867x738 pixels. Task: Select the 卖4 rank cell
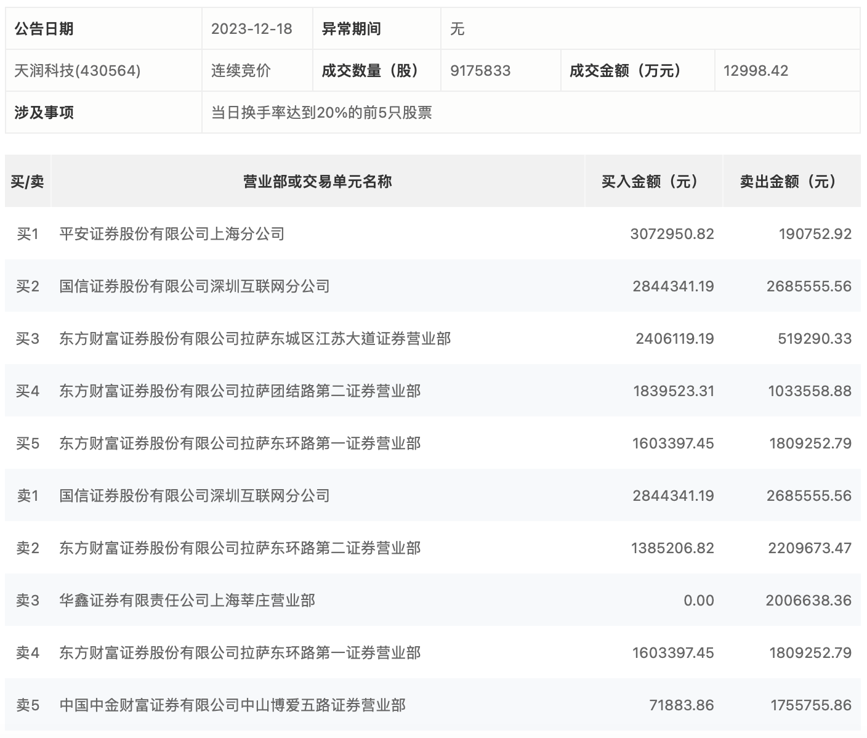click(x=28, y=653)
